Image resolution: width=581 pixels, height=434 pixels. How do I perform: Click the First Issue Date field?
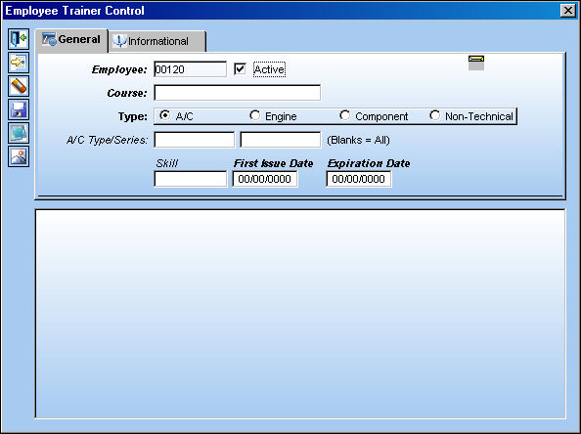click(x=265, y=179)
